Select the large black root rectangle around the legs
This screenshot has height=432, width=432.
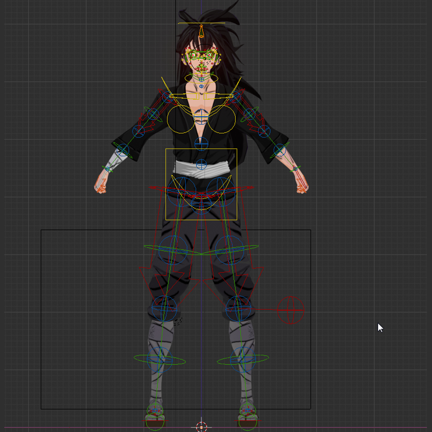41,317
